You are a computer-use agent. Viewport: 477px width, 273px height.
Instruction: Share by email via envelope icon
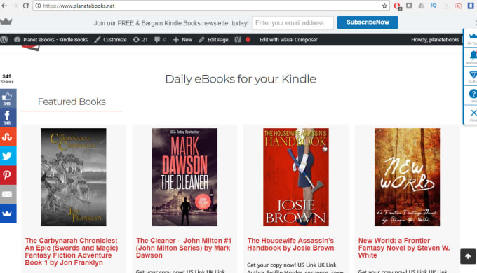7,194
